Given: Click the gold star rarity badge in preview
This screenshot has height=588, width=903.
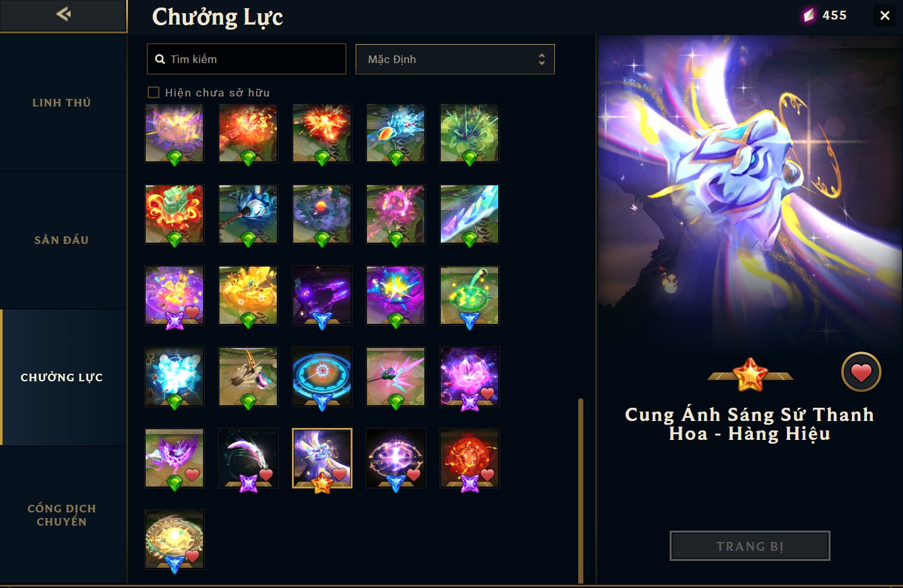Looking at the screenshot, I should coord(750,374).
